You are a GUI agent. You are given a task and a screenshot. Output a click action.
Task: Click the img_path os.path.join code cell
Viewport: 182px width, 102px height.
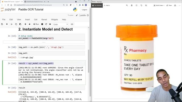[x=51, y=47]
